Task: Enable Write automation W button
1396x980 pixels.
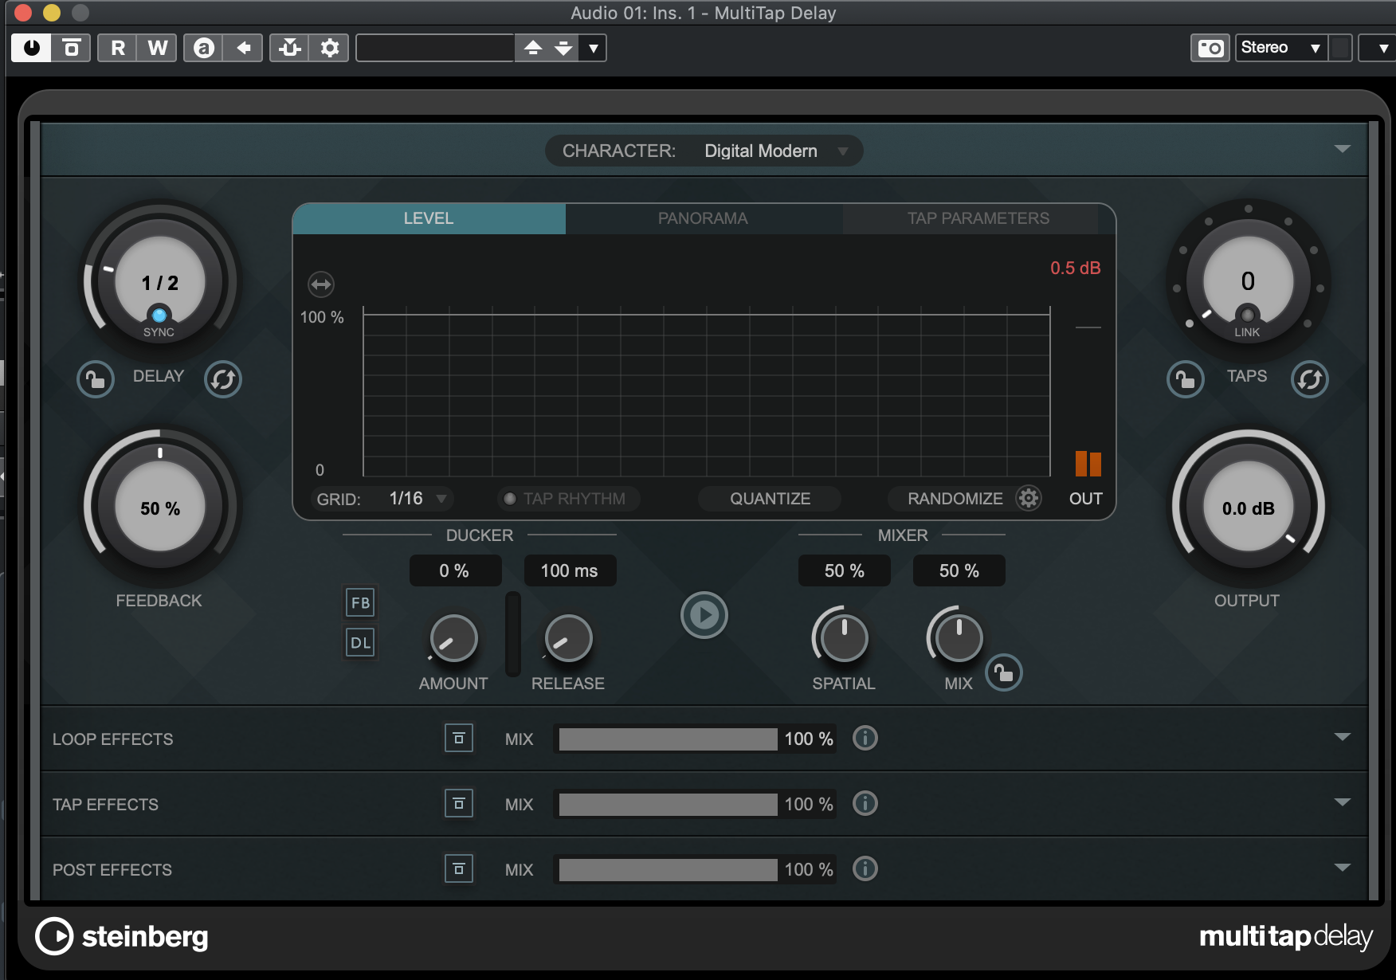Action: (x=158, y=48)
